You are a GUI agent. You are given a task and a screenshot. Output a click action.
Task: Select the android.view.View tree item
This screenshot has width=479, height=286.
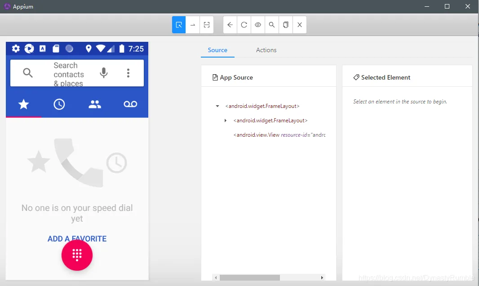point(279,135)
